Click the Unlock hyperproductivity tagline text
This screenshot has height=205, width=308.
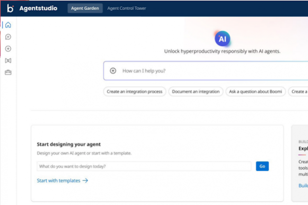pos(222,51)
